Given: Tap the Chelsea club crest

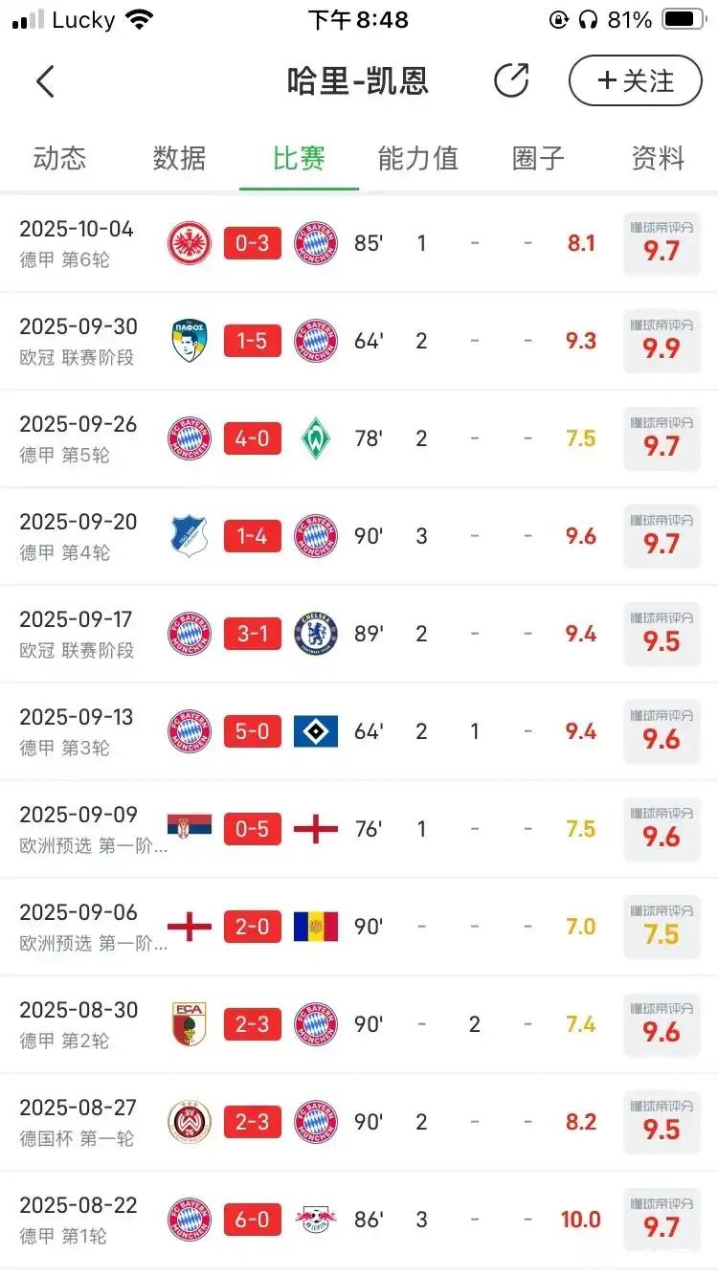Looking at the screenshot, I should coord(315,634).
